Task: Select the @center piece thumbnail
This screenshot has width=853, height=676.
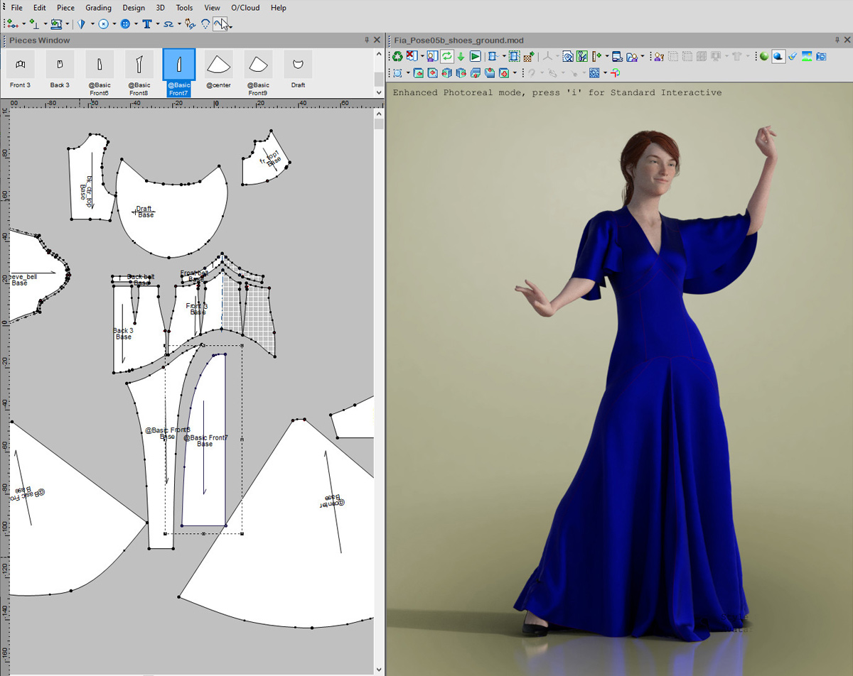Action: tap(218, 70)
